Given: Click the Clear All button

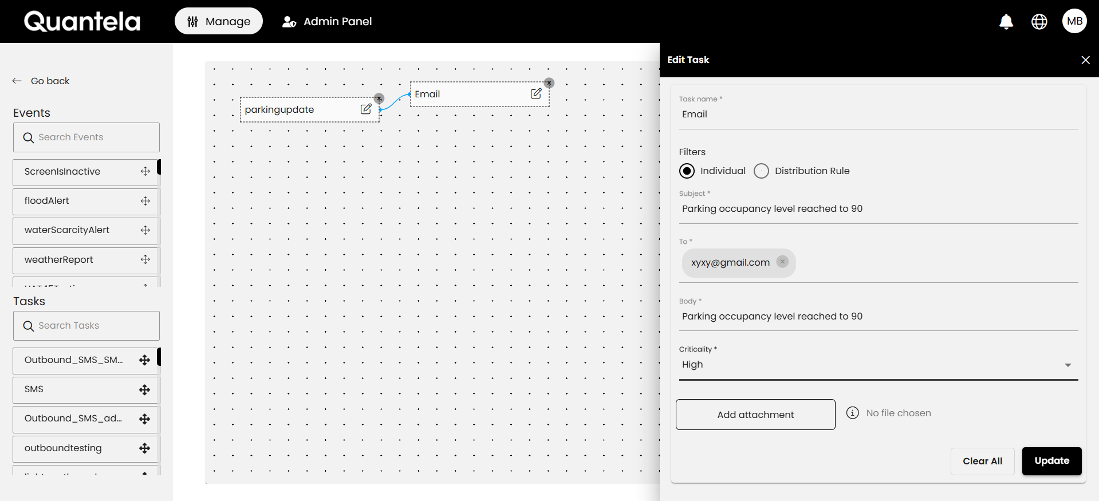Looking at the screenshot, I should pyautogui.click(x=982, y=461).
